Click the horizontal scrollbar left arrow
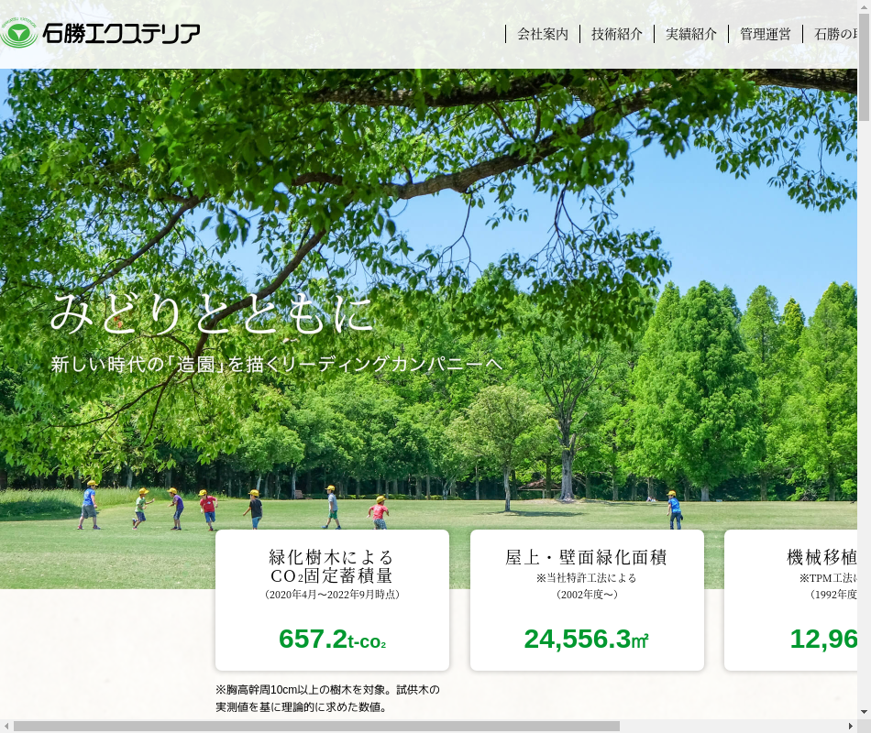Viewport: 871px width, 733px height. coord(6,726)
